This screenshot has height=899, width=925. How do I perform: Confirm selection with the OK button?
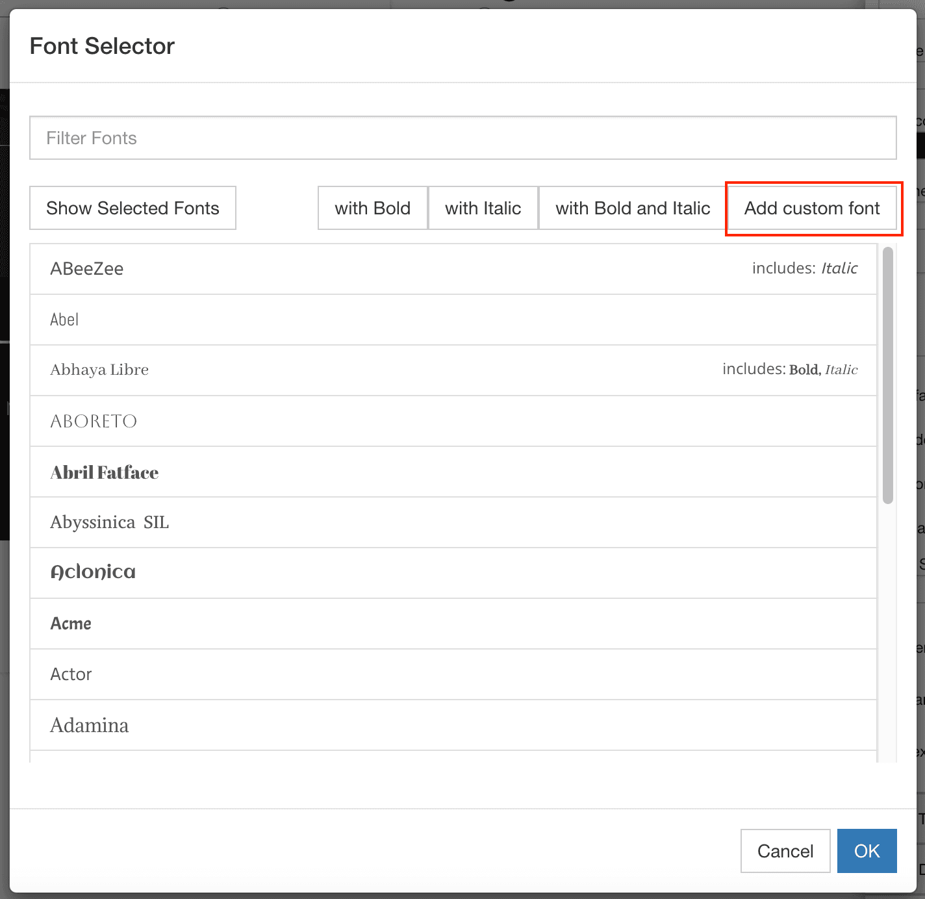tap(867, 851)
